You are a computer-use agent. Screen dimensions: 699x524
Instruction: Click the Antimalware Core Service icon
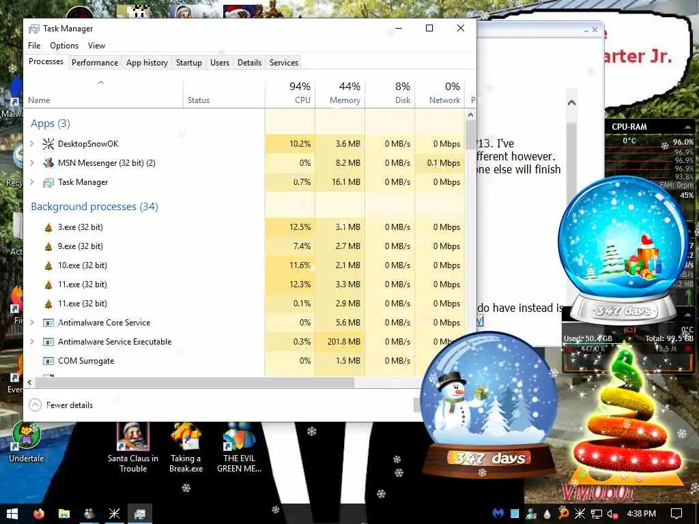point(48,323)
